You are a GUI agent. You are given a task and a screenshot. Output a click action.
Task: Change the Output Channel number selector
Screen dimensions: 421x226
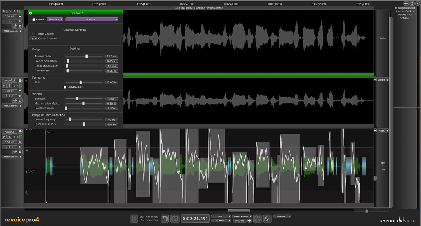[33, 39]
